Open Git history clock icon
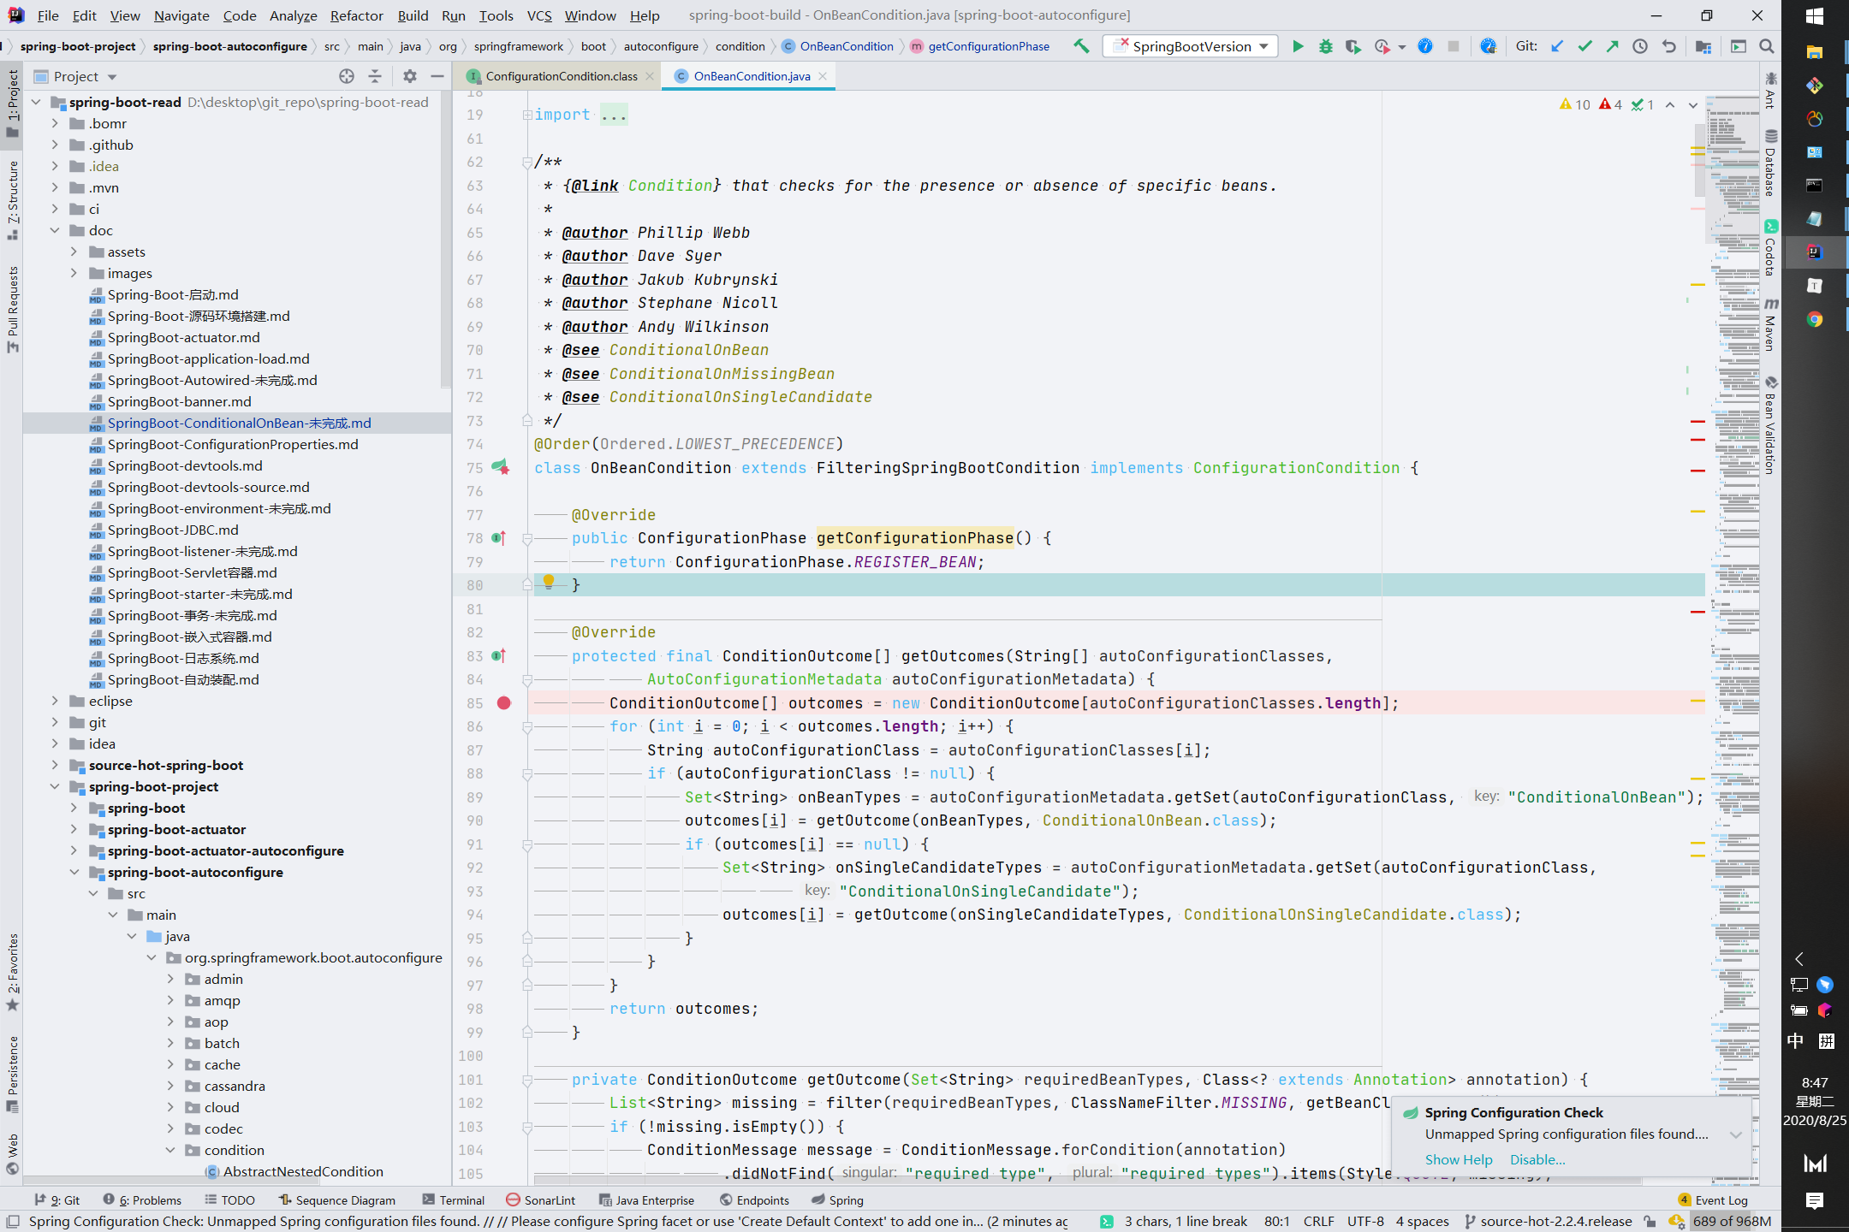1849x1232 pixels. (1640, 46)
